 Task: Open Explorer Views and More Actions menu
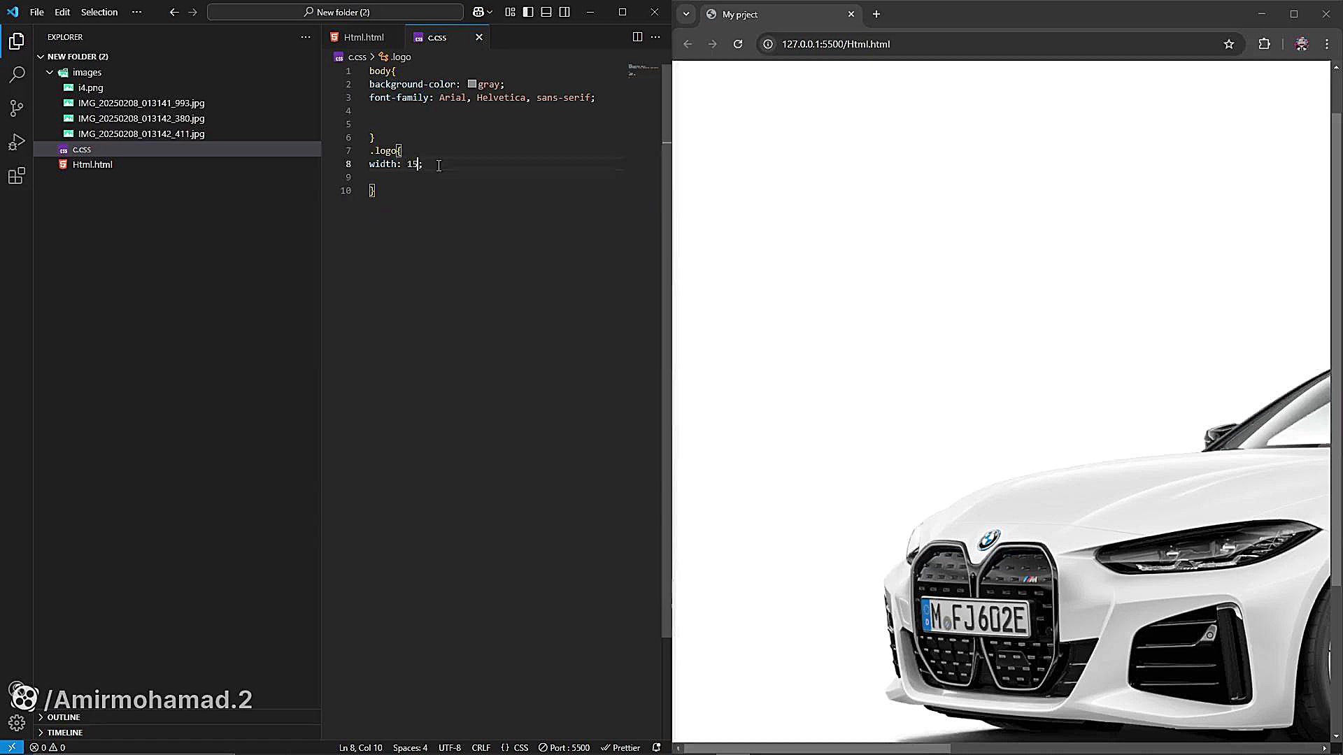tap(306, 37)
